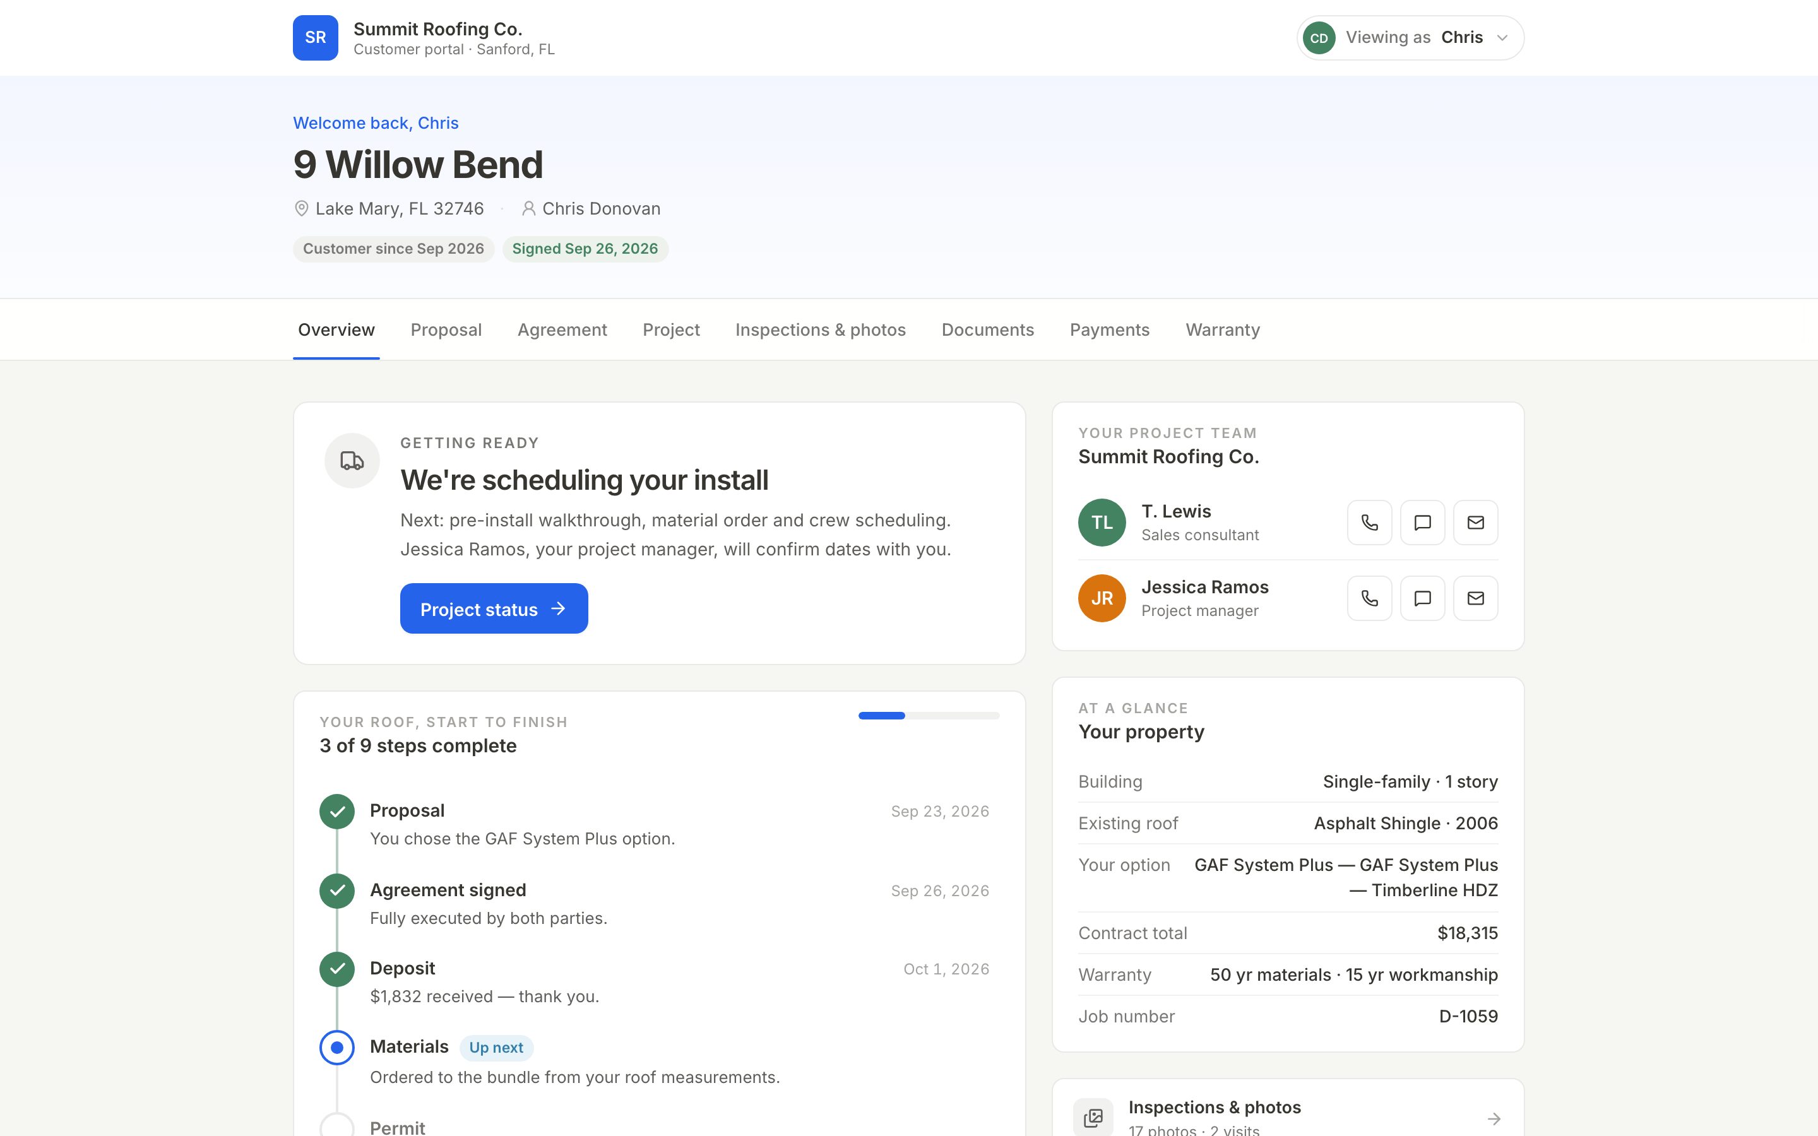Click the 9 Willow Bend heading
Image resolution: width=1818 pixels, height=1136 pixels.
(x=418, y=165)
